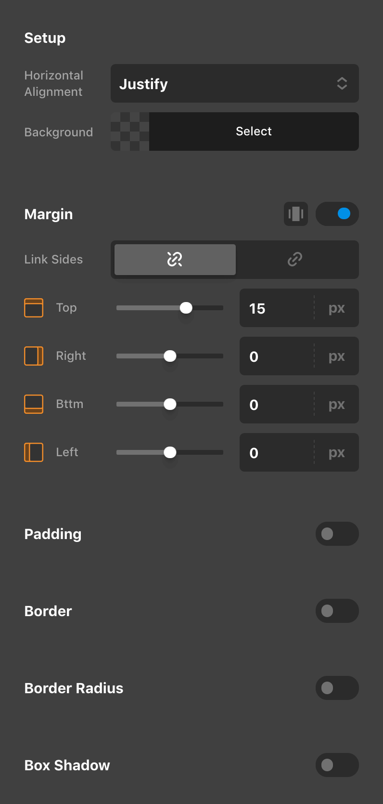
Task: Click the Bottom margin side icon
Action: 34,404
